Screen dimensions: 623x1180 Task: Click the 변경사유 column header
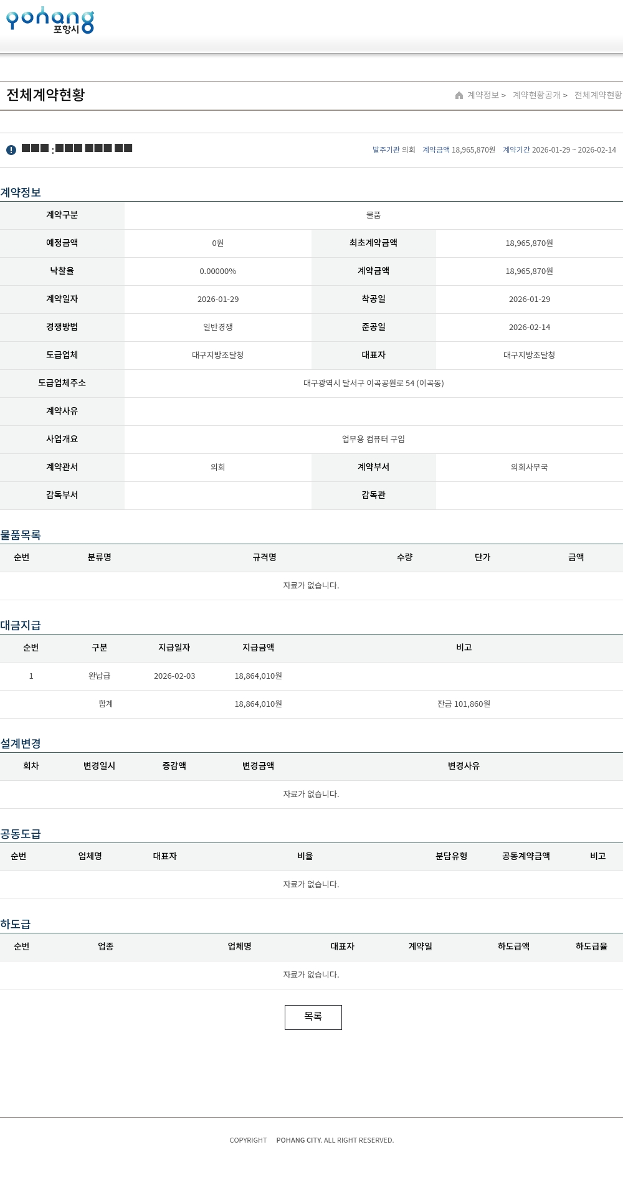click(x=464, y=767)
